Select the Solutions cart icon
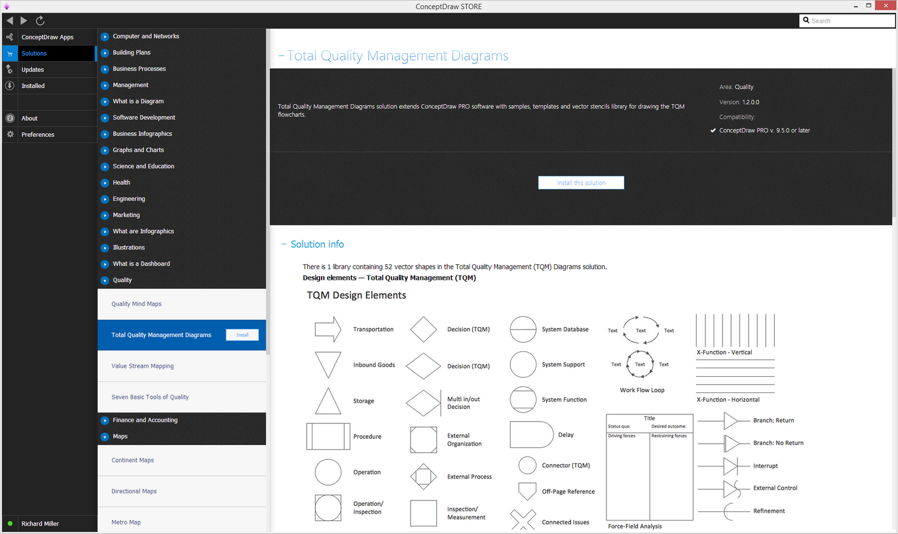 [10, 54]
